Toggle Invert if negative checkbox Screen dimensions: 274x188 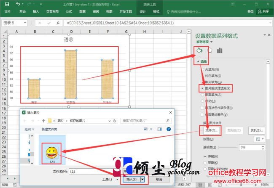pos(202,108)
